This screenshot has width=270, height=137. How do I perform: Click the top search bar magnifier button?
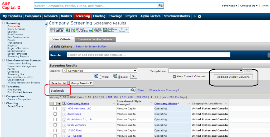coord(161,6)
